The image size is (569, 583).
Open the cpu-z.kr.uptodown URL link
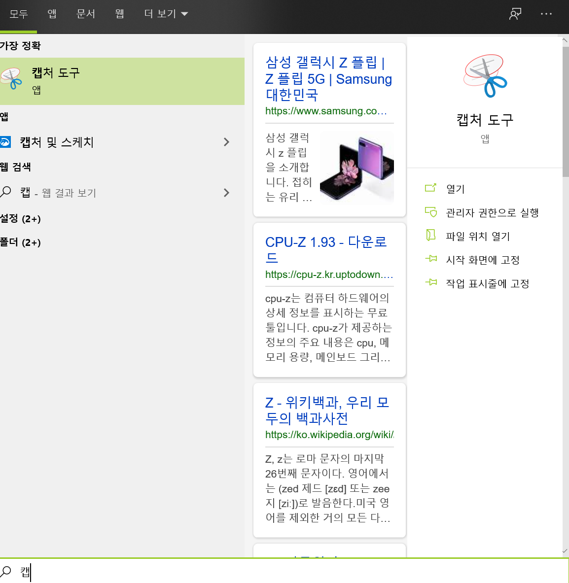329,274
